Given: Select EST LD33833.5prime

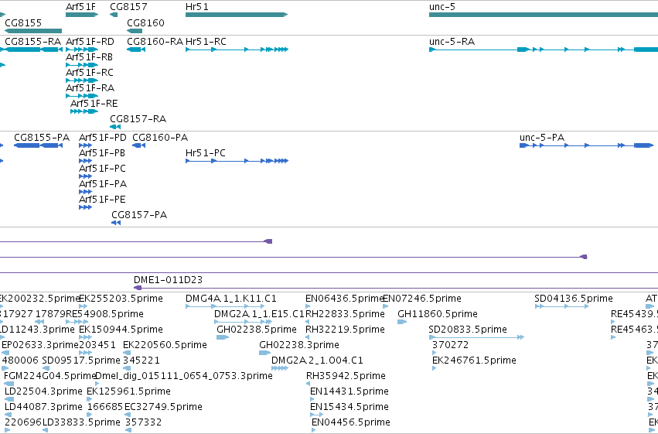Looking at the screenshot, I should pos(46,431).
